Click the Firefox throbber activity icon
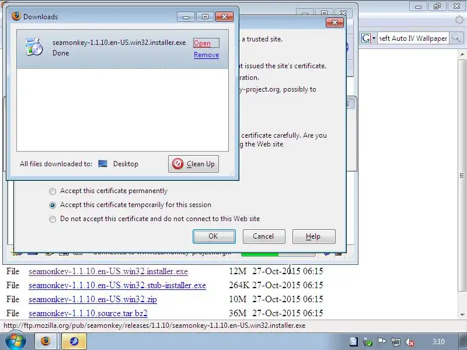Screen dimensions: 467x350 [x=459, y=20]
